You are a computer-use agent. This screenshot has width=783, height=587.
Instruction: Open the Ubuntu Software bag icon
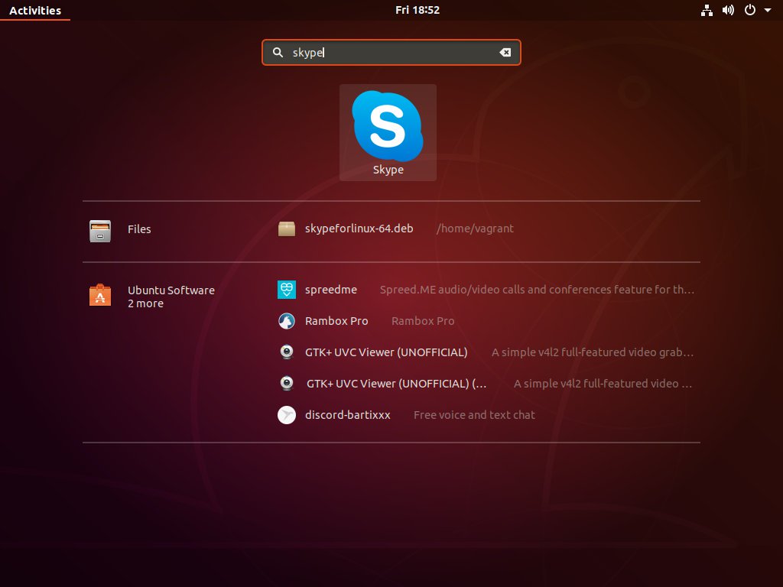[x=99, y=295]
